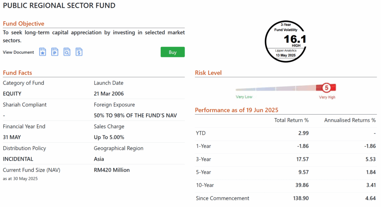This screenshot has height=207, width=381.
Task: Select the Fund Facts section heading
Action: click(x=17, y=73)
